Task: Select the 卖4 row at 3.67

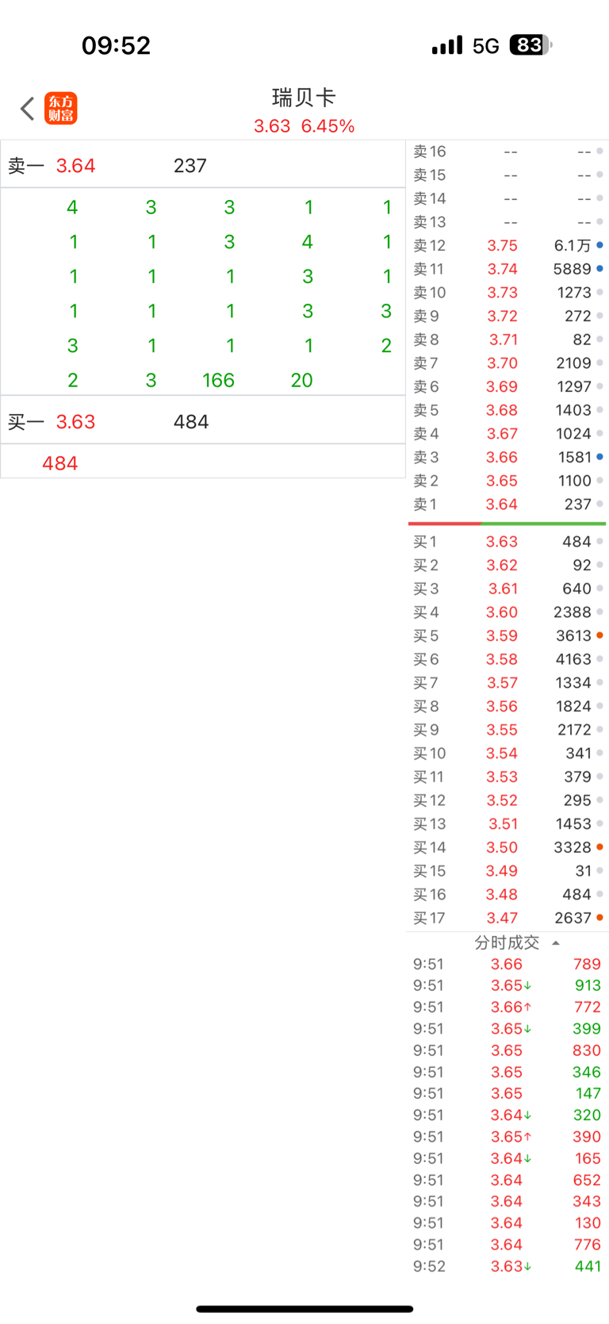Action: [x=507, y=434]
